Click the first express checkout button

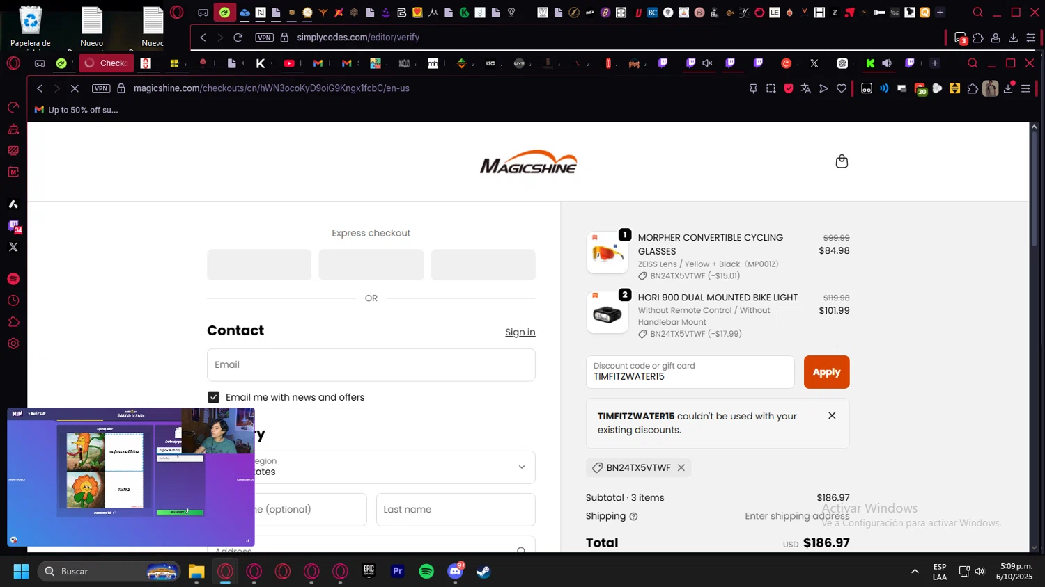(259, 265)
